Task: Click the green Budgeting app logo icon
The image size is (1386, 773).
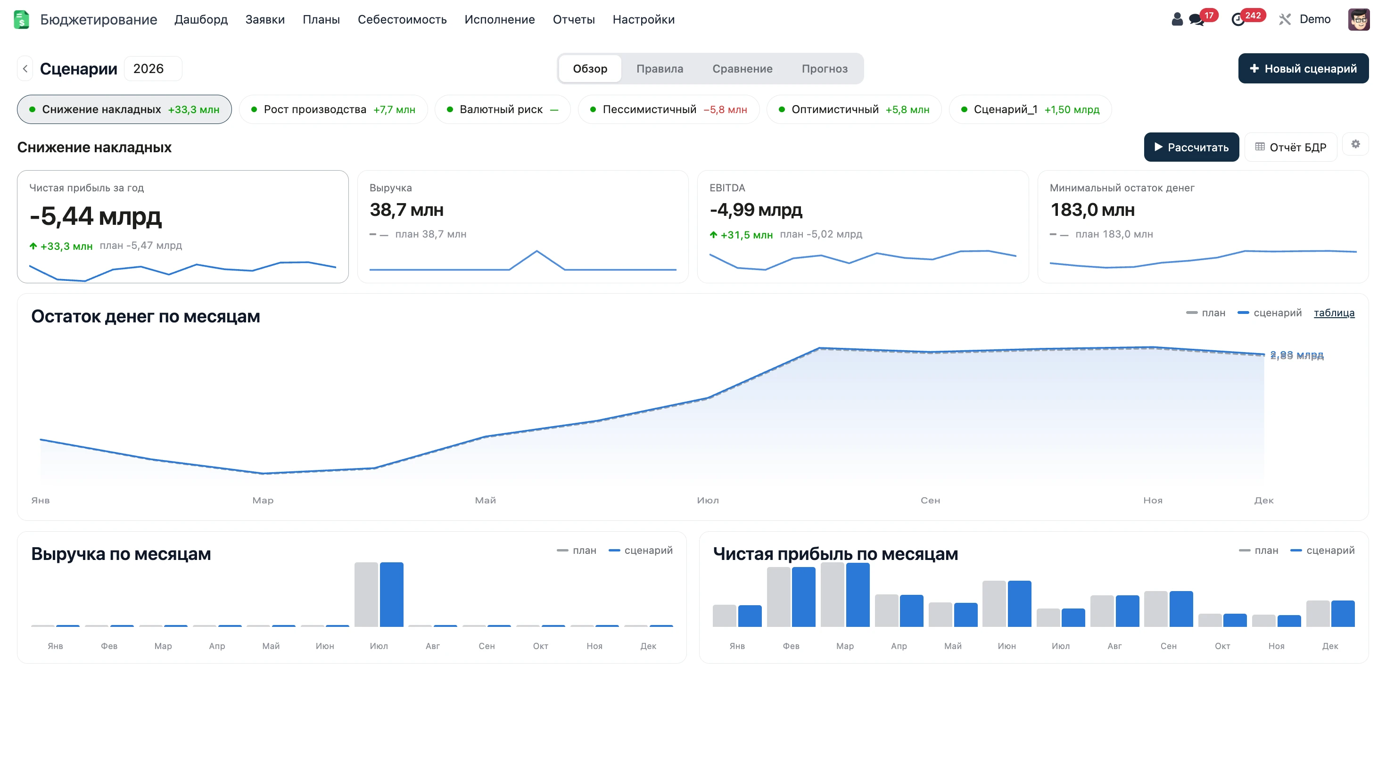Action: [x=21, y=19]
